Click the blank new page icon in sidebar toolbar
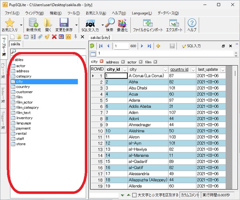The image size is (240, 200). pos(12,37)
